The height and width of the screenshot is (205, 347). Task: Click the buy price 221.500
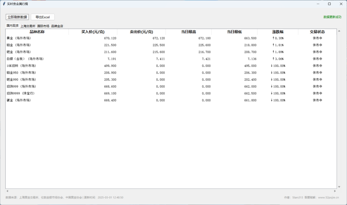(x=110, y=45)
